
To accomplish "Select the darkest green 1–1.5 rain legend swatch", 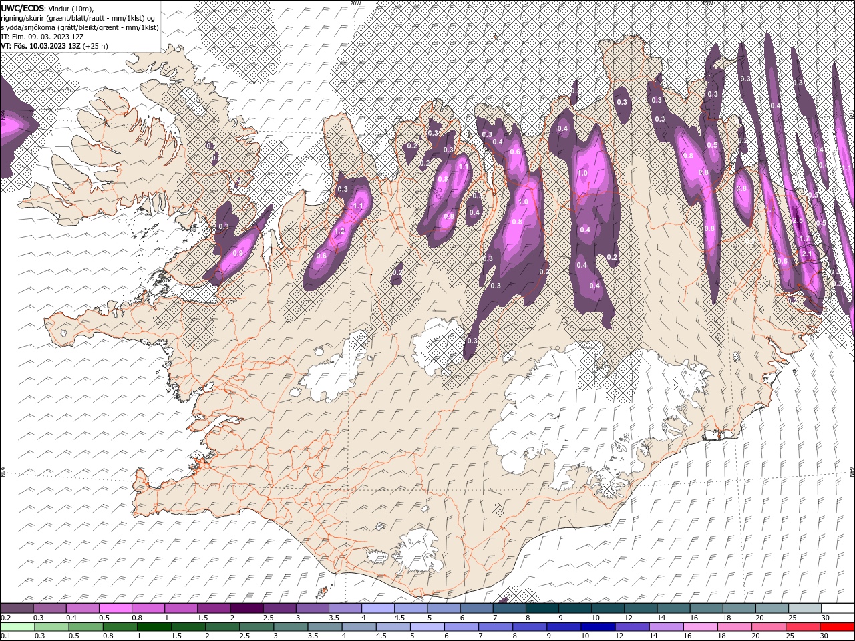I will pyautogui.click(x=154, y=627).
